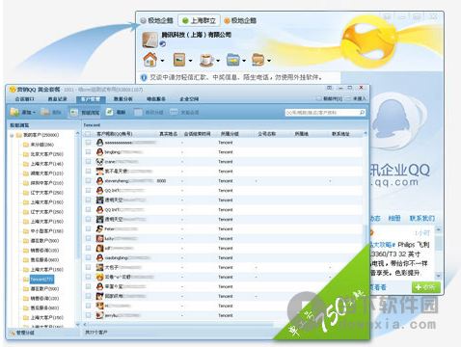Click the company avatar in chat window

(x=149, y=40)
